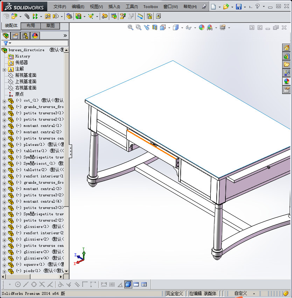Click the Edit Appearance sphere icon
This screenshot has width=292, height=298.
point(202,28)
